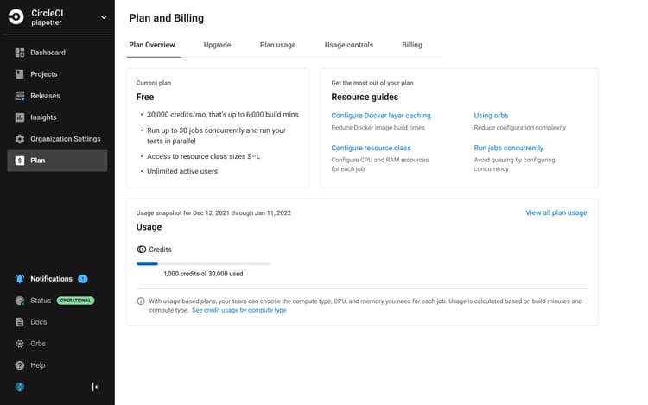This screenshot has width=648, height=405.
Task: Open the Dashboard sidebar icon
Action: tap(20, 53)
